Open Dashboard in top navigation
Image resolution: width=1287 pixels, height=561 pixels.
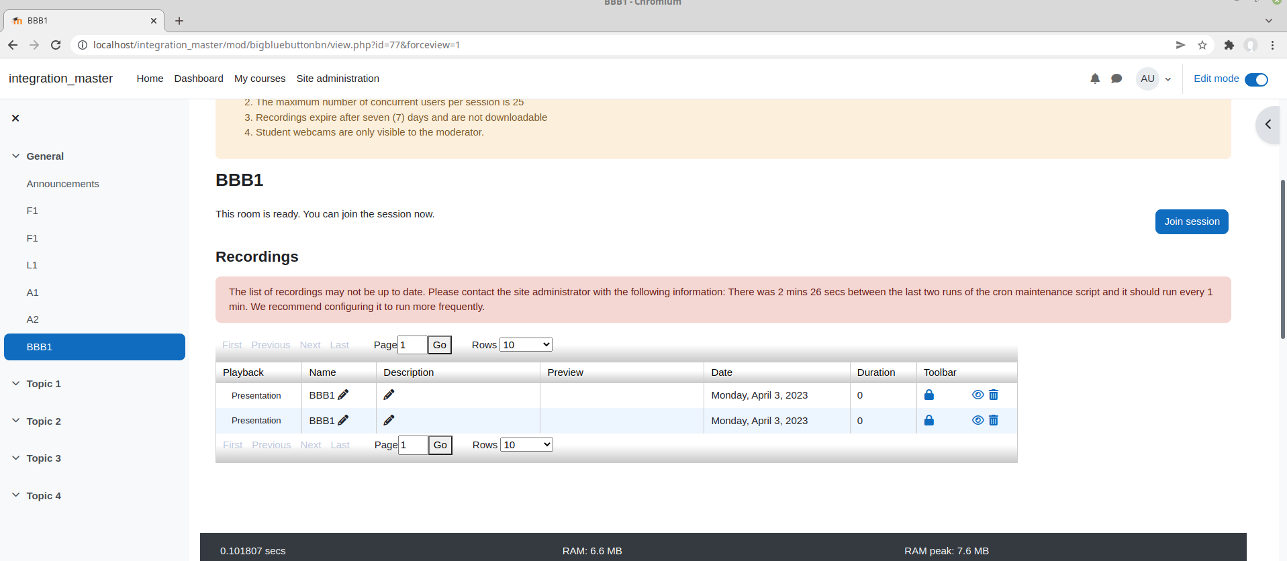[x=199, y=79]
